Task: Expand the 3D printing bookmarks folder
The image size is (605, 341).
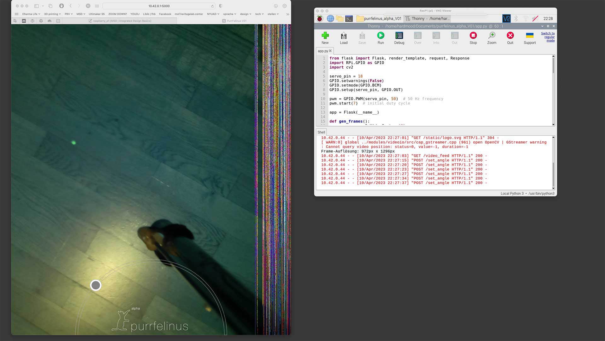Action: coord(52,14)
